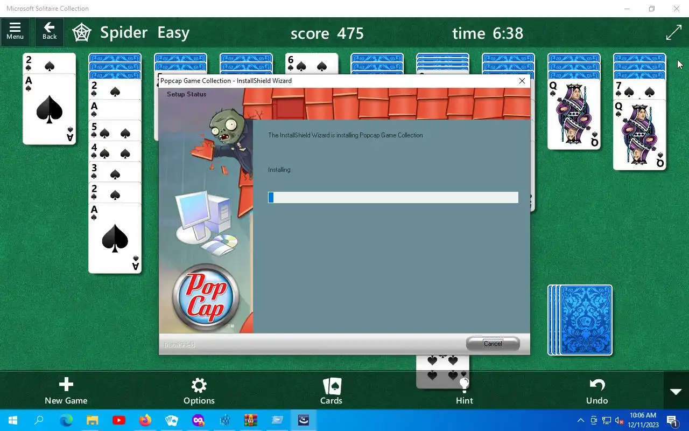Image resolution: width=689 pixels, height=431 pixels.
Task: Open Windows Search on the taskbar
Action: coord(39,420)
